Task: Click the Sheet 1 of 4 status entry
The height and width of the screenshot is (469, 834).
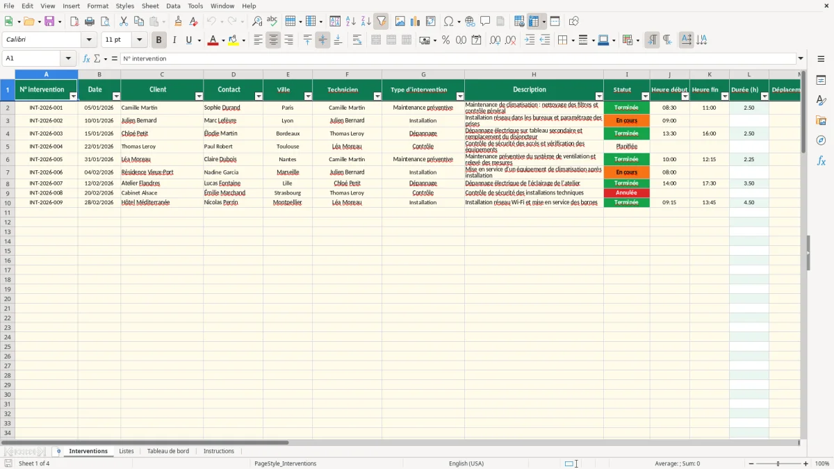Action: pos(34,463)
